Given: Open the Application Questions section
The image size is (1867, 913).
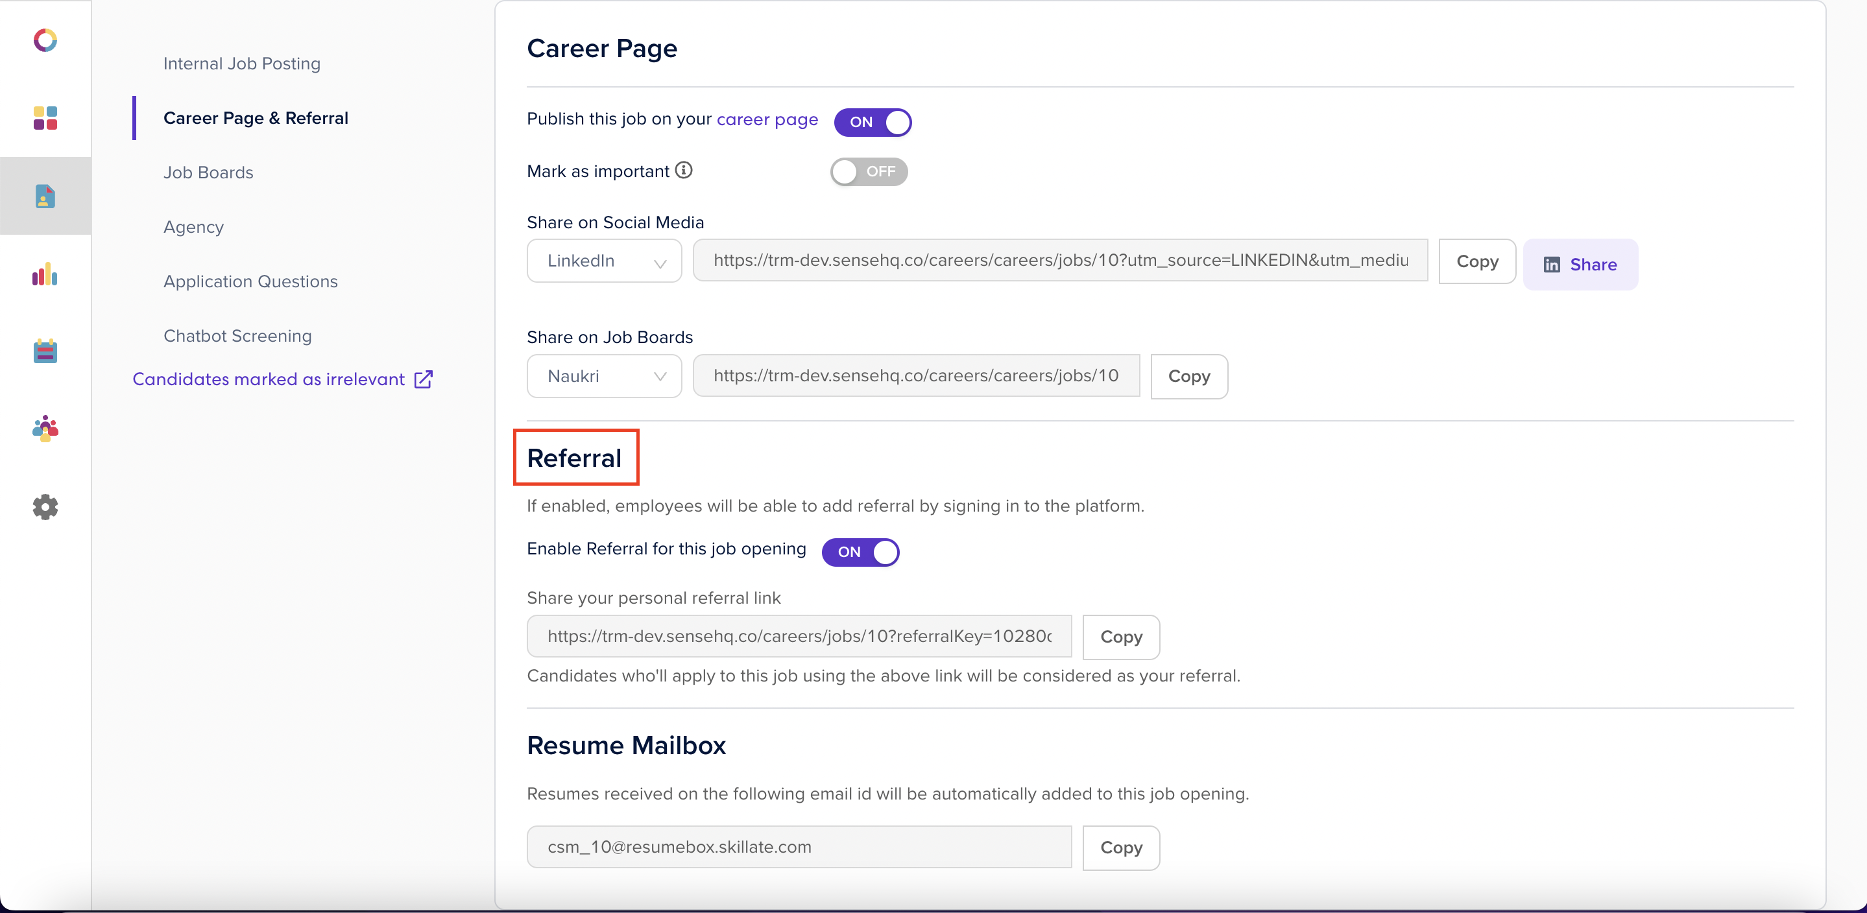Looking at the screenshot, I should 250,281.
